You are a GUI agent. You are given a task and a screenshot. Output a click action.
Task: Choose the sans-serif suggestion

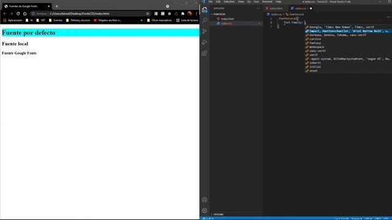pyautogui.click(x=349, y=51)
